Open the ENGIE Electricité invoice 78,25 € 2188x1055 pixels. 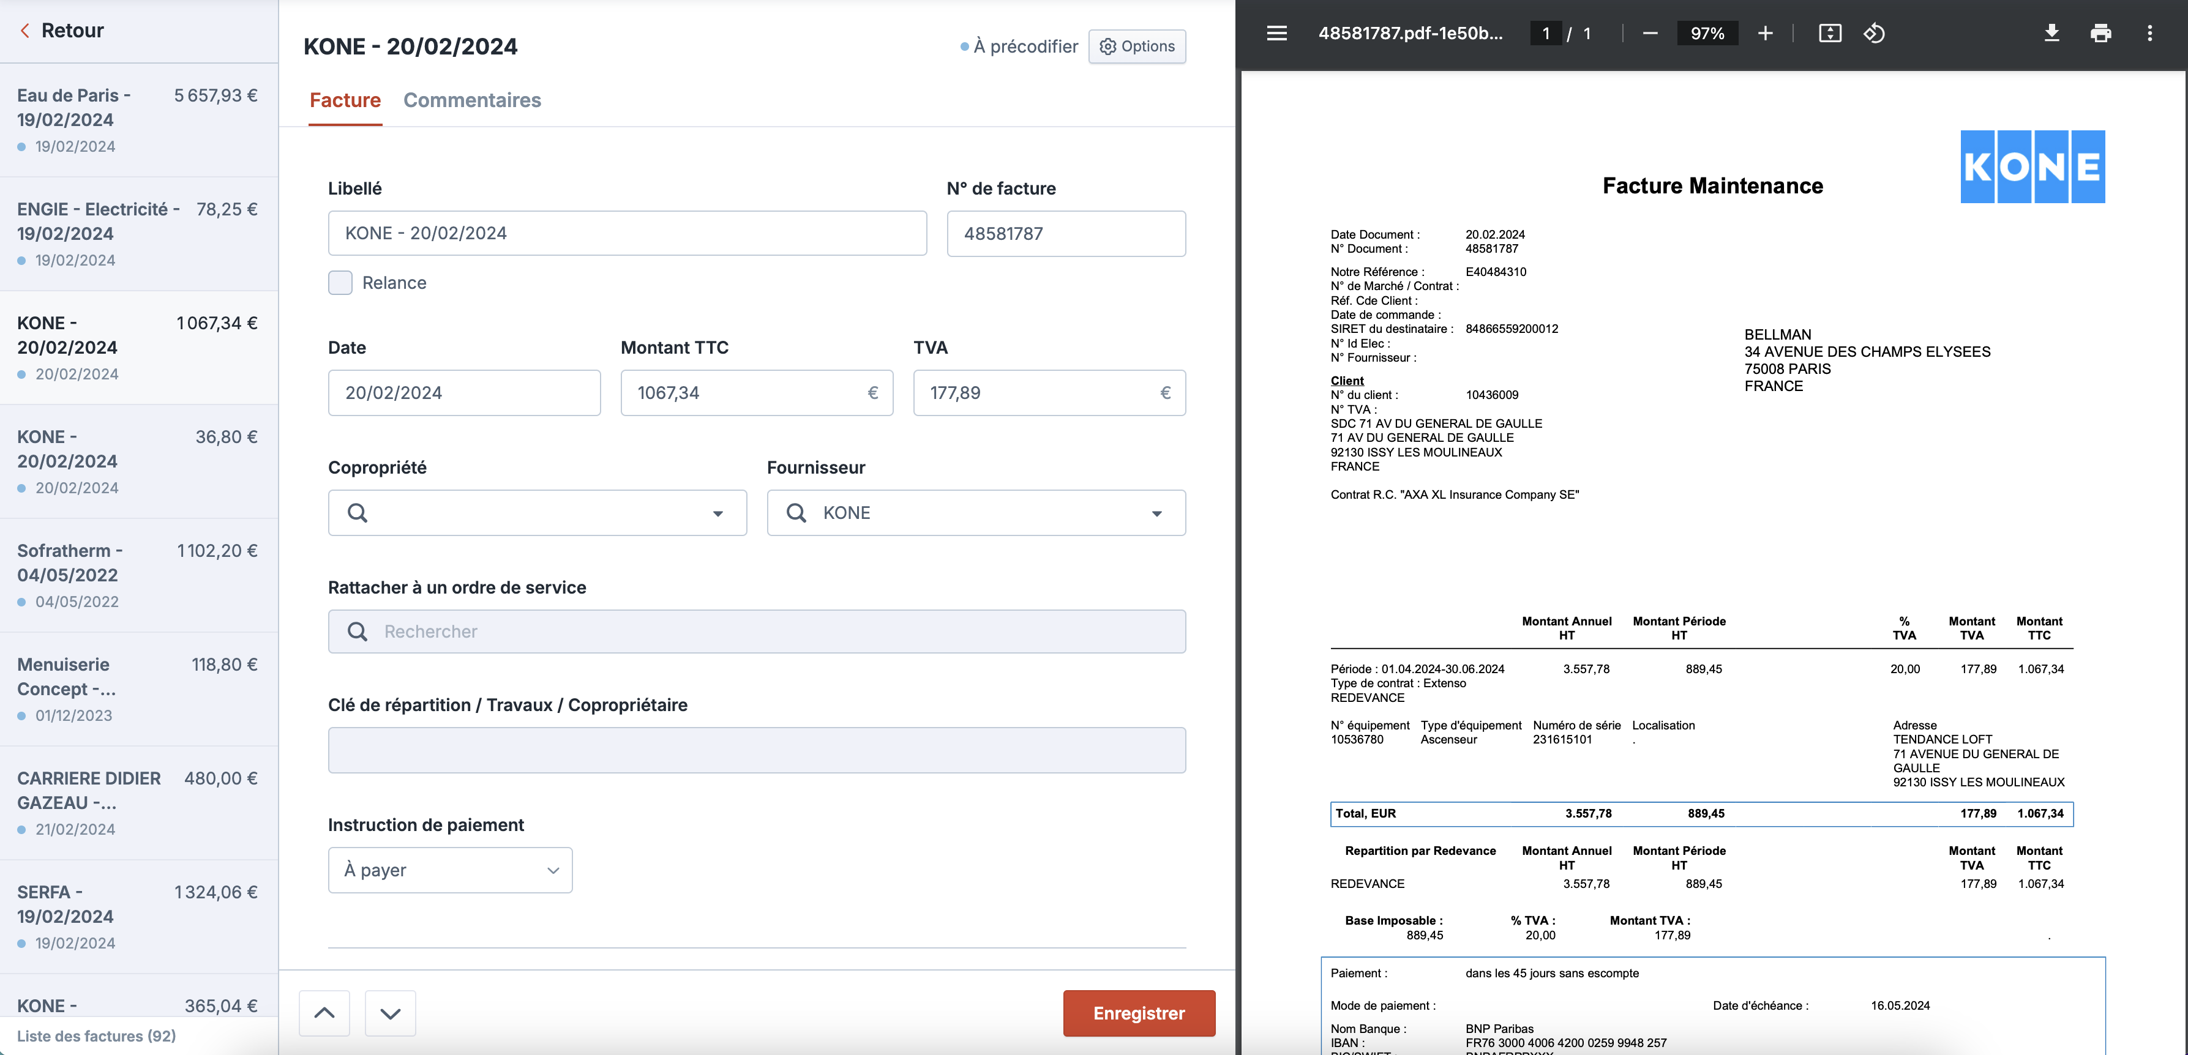pyautogui.click(x=138, y=234)
